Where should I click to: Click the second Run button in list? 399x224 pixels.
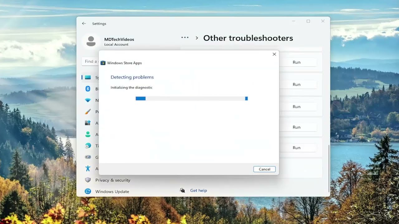(x=296, y=84)
